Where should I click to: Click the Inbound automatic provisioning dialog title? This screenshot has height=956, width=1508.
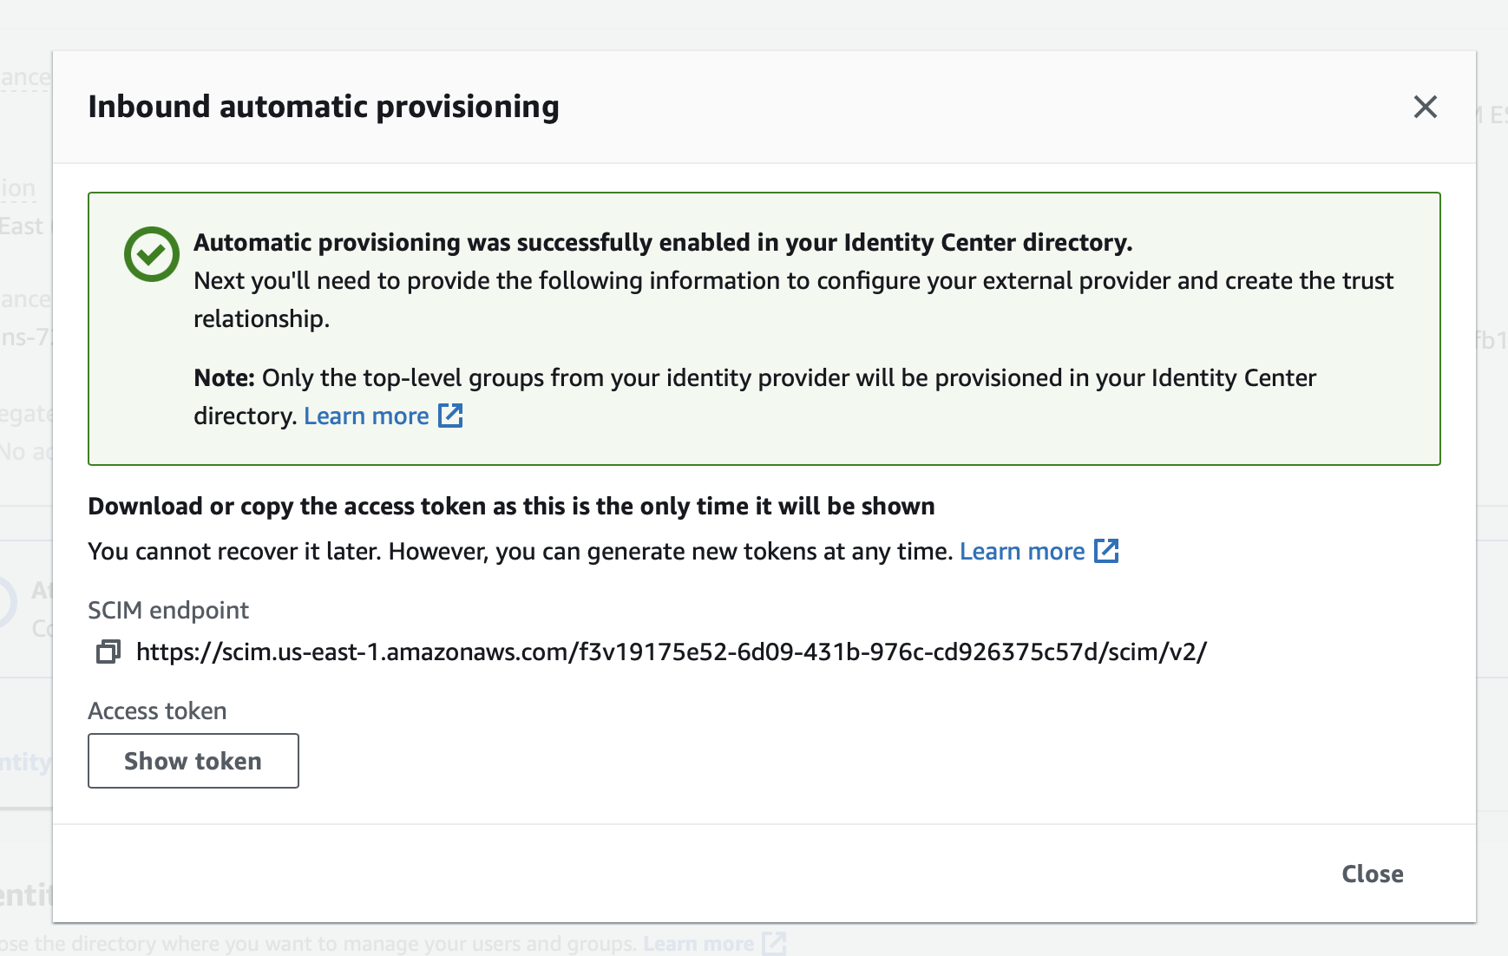point(324,107)
